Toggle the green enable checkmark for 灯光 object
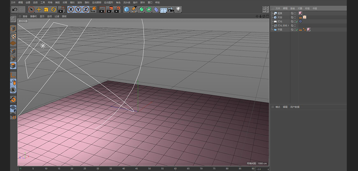The height and width of the screenshot is (171, 358). pyautogui.click(x=297, y=22)
